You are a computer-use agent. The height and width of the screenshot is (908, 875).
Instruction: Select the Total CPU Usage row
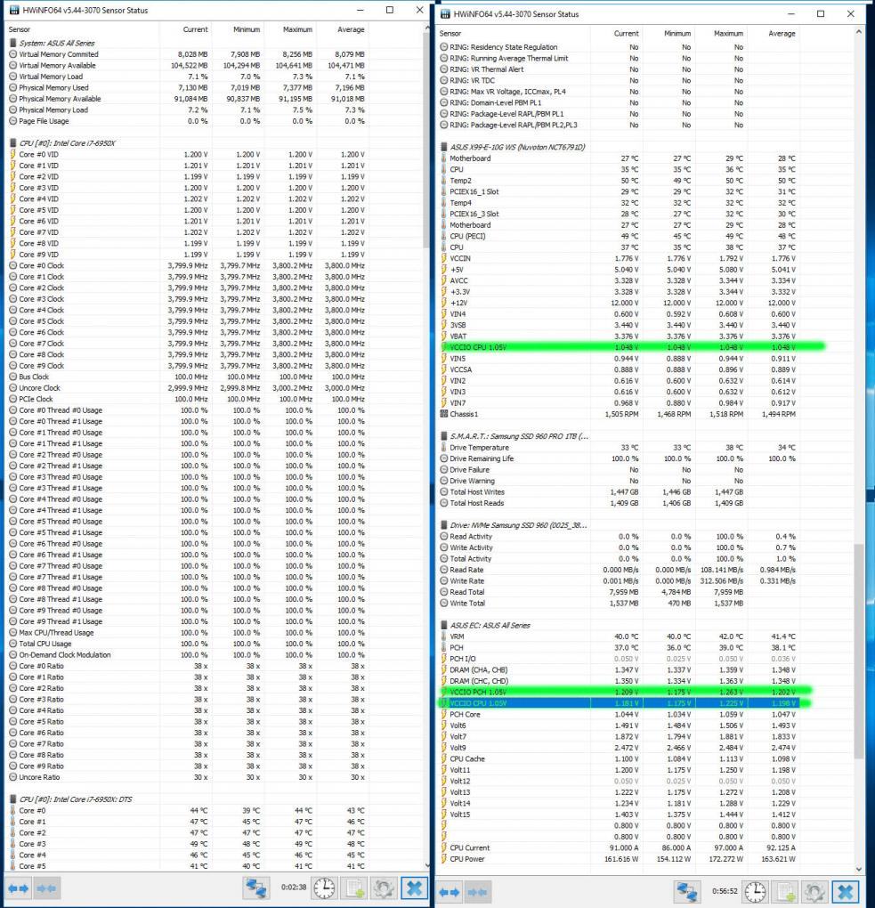point(188,644)
